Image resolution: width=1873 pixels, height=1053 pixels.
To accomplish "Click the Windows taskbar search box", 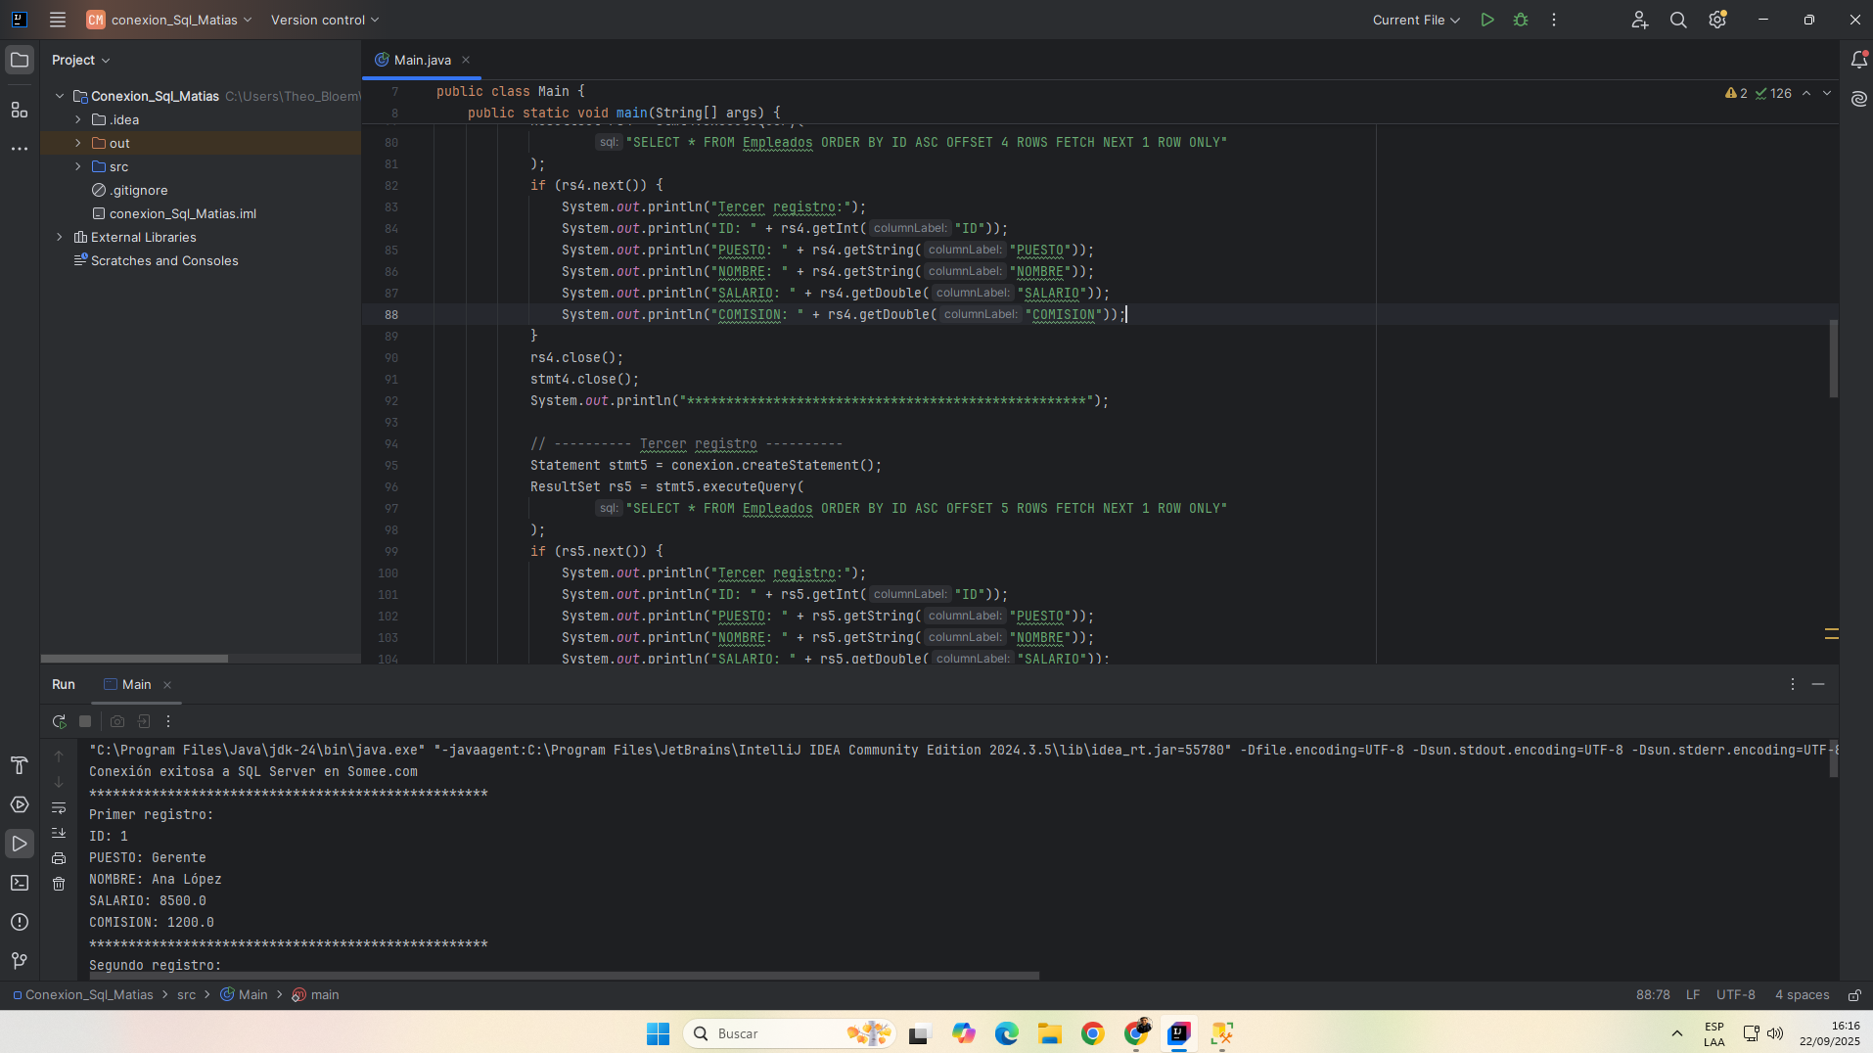I will [773, 1033].
